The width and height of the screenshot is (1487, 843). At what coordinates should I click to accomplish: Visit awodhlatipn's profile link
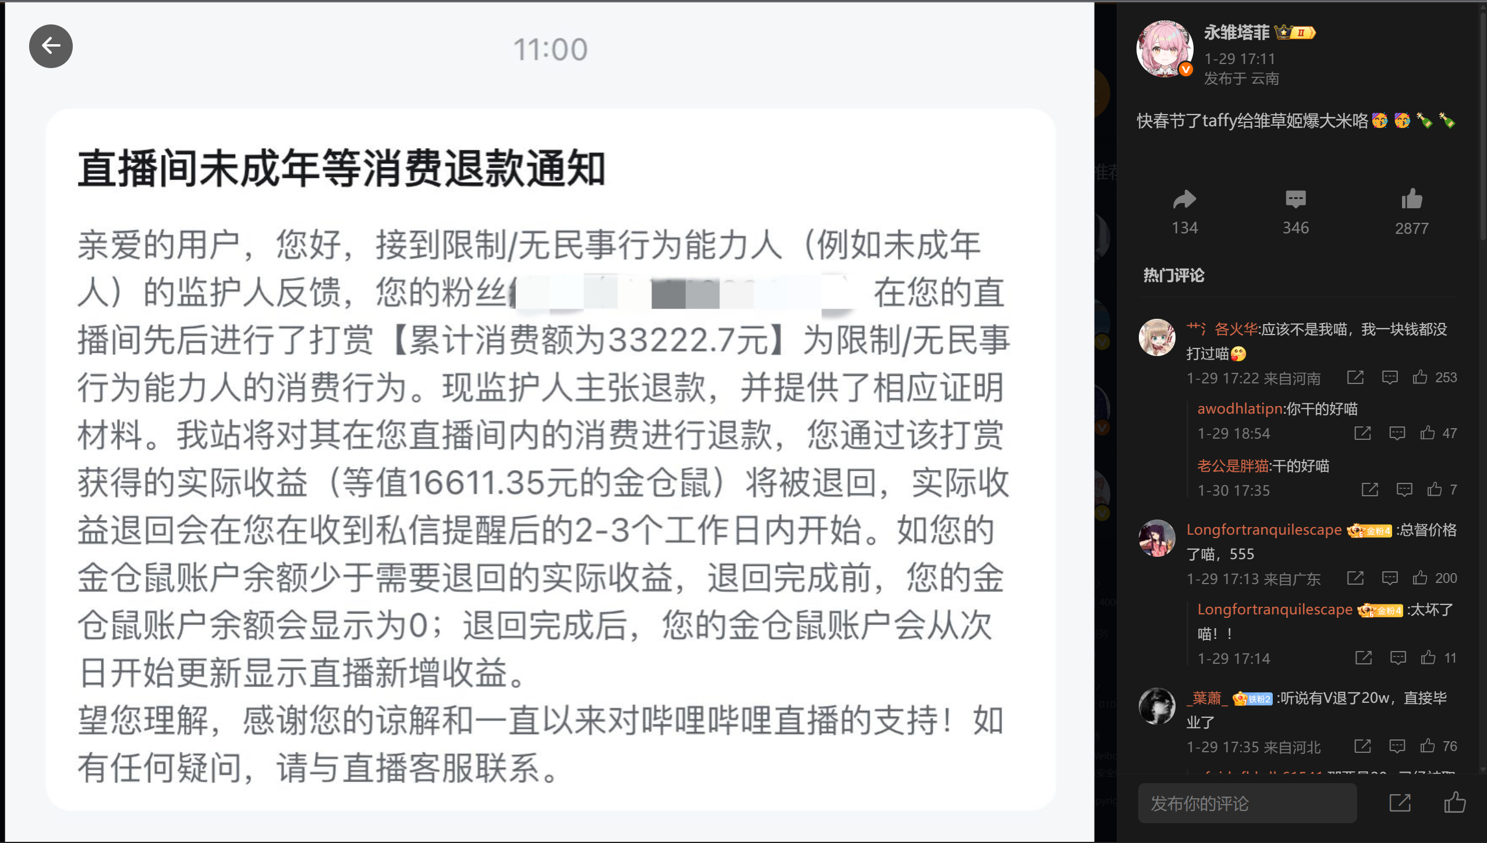1240,409
